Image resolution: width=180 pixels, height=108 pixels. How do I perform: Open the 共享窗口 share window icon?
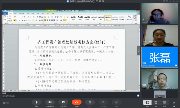(63, 102)
